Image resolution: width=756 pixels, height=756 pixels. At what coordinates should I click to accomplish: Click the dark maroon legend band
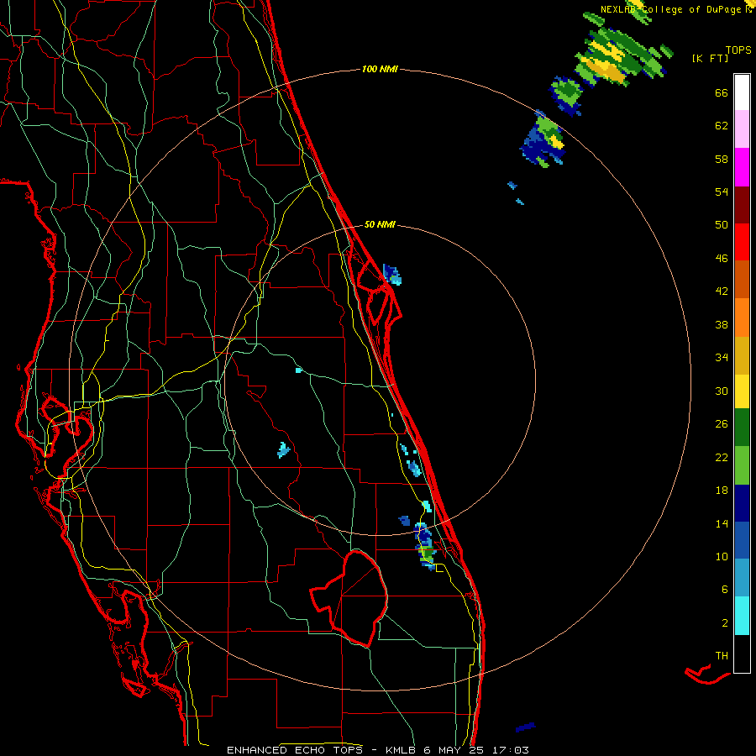(x=742, y=205)
